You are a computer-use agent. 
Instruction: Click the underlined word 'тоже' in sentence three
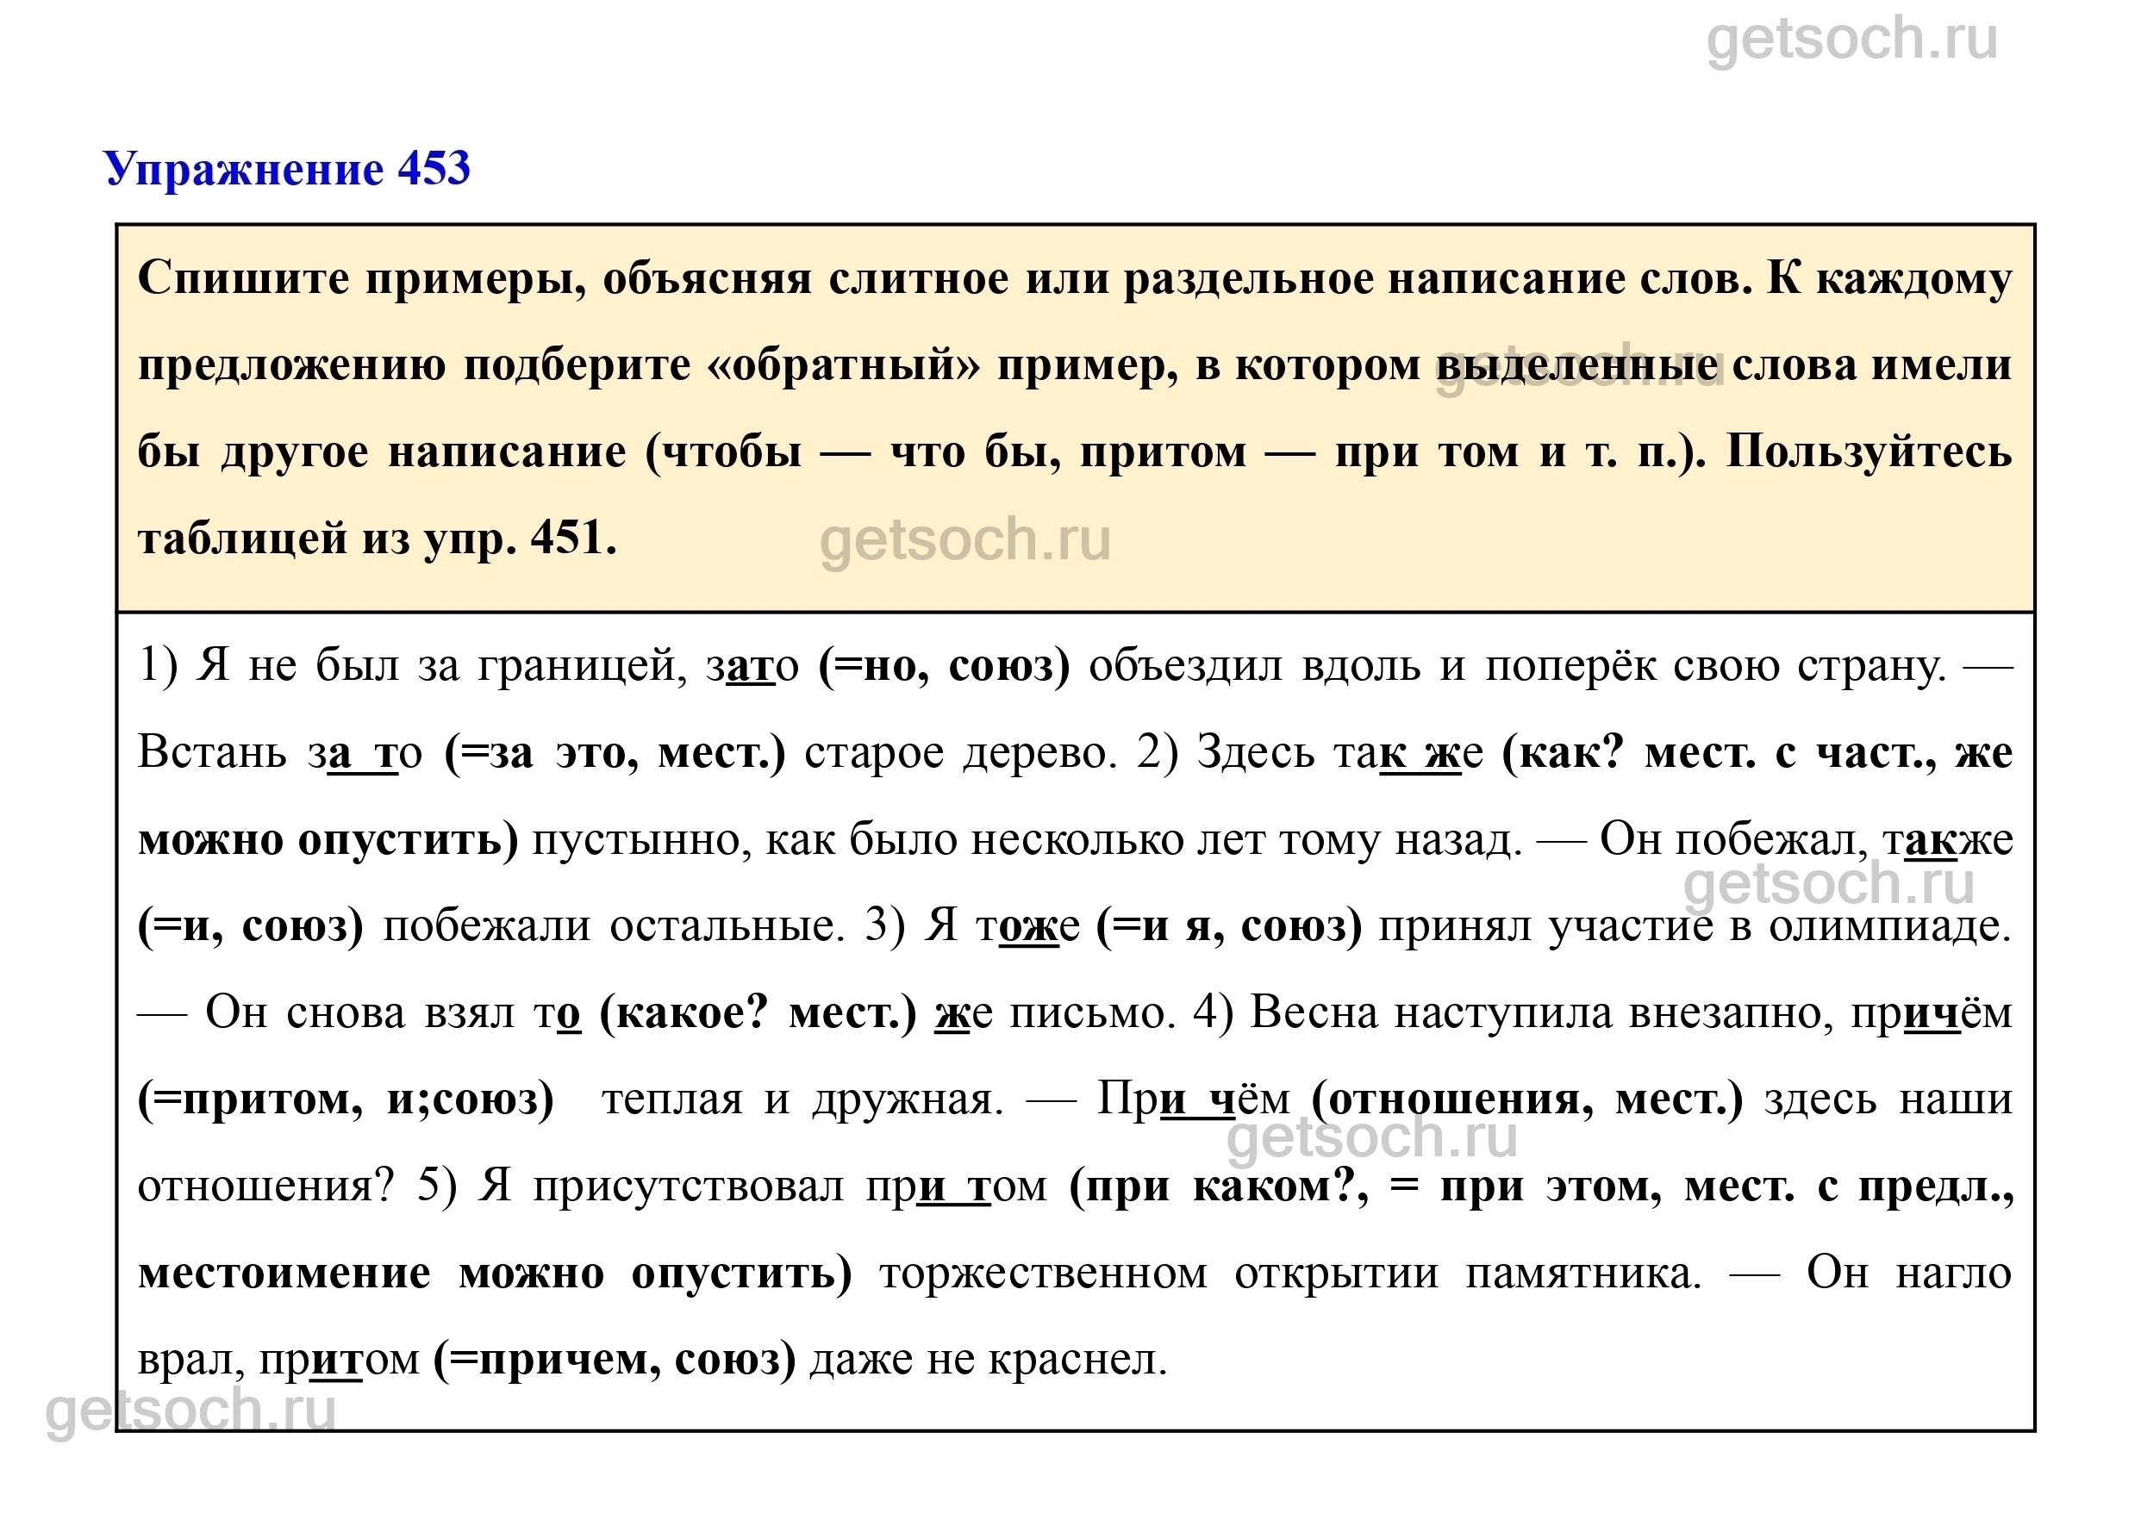point(1028,925)
